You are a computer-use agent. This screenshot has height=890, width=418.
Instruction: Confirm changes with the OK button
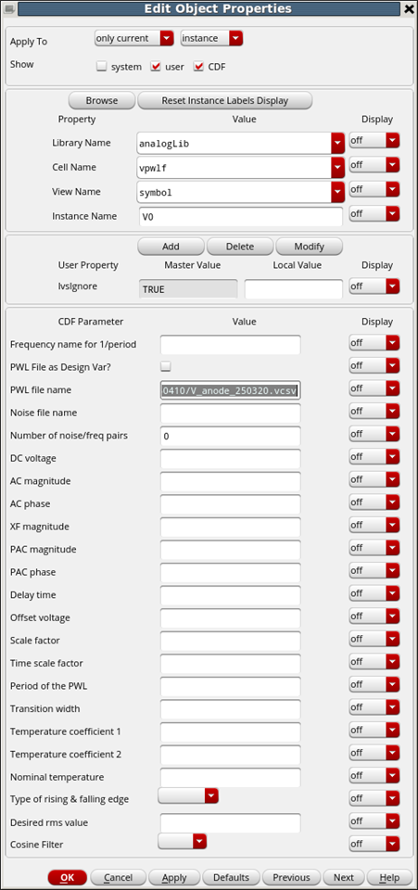(x=68, y=878)
